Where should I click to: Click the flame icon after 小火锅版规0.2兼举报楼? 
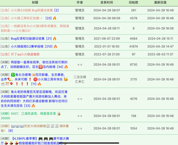click(x=55, y=47)
